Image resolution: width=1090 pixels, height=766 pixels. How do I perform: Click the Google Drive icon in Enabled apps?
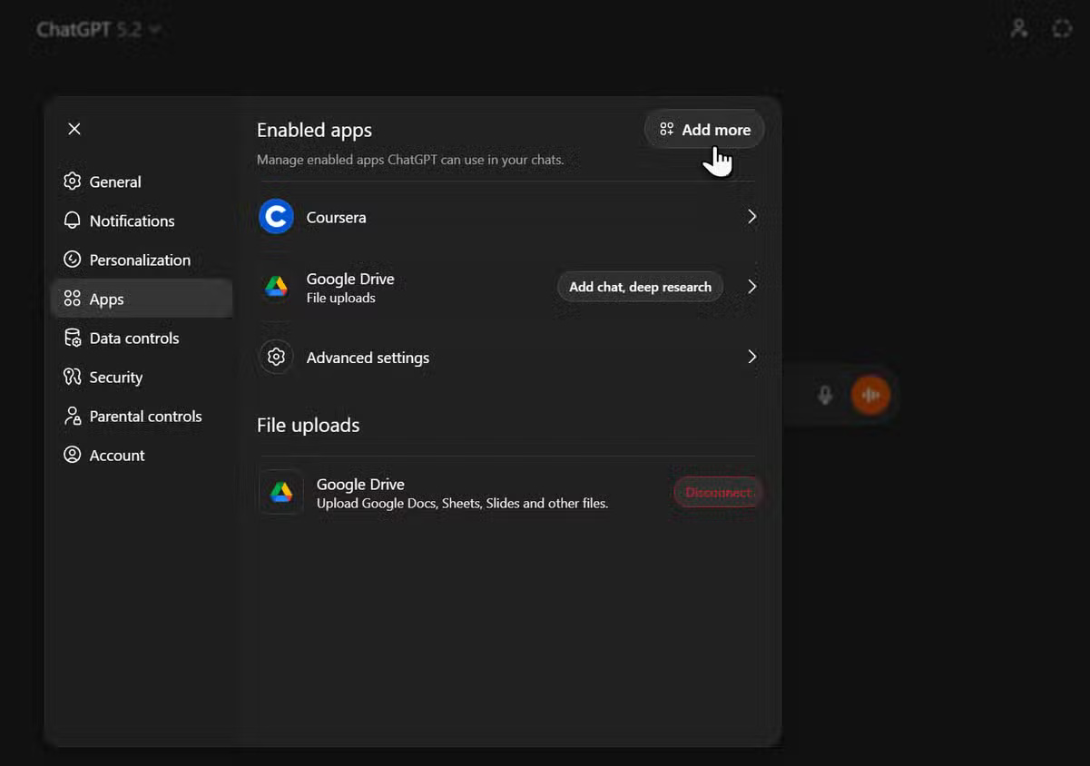276,287
